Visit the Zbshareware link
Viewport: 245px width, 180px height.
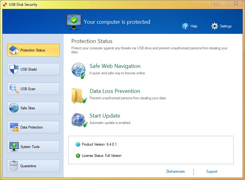pyautogui.click(x=175, y=171)
